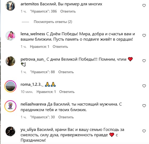
Task: View roma_1.2.3._ story ring avatar
Action: coord(10,86)
